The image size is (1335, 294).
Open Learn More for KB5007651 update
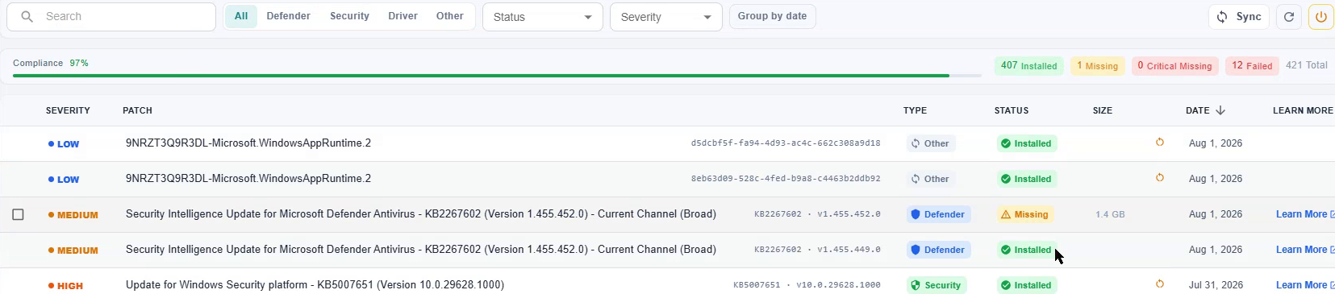1304,285
